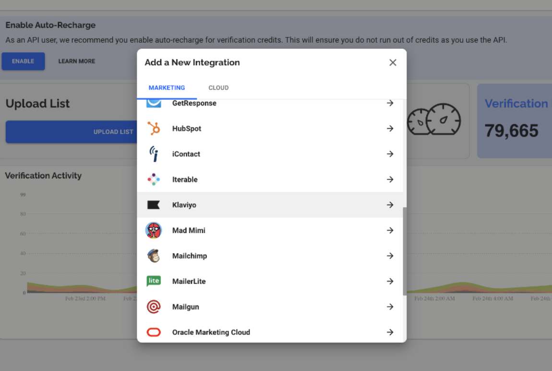Click the Mailchimp monkey logo
The image size is (552, 371).
(x=154, y=255)
